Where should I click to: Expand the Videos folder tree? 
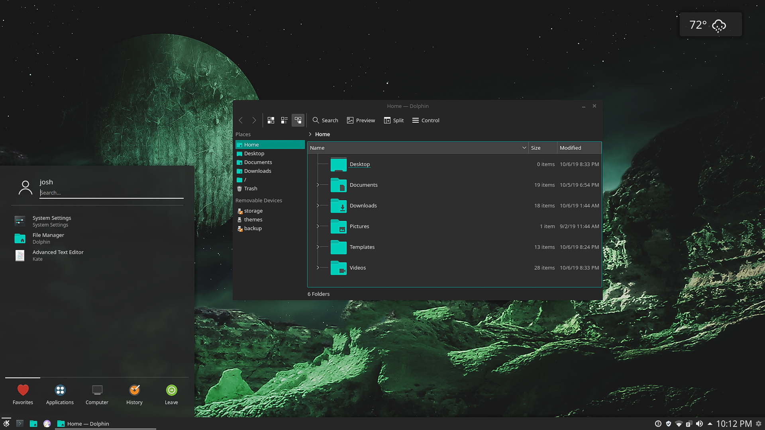318,268
